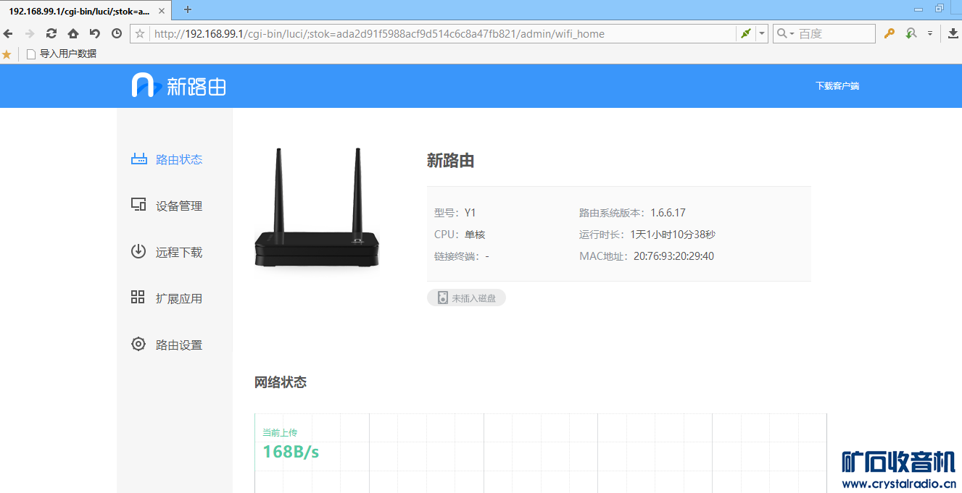Click the 未插入磁盘 disk badge
Viewport: 962px width, 493px height.
coord(466,298)
